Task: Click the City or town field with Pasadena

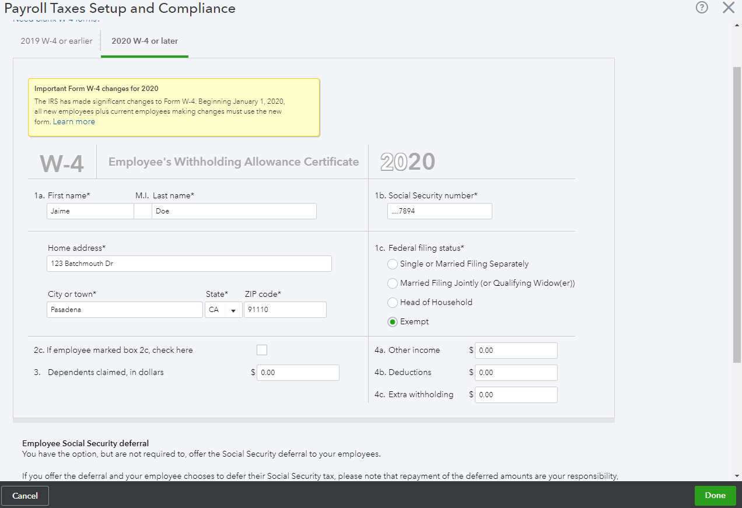Action: 125,310
